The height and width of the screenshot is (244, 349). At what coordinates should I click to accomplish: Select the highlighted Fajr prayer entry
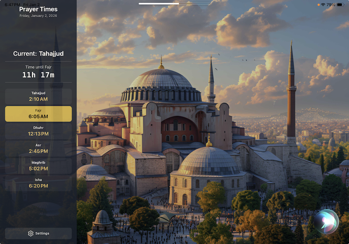click(38, 113)
